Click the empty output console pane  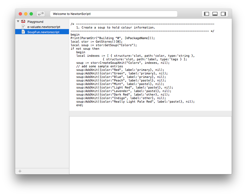150,145
